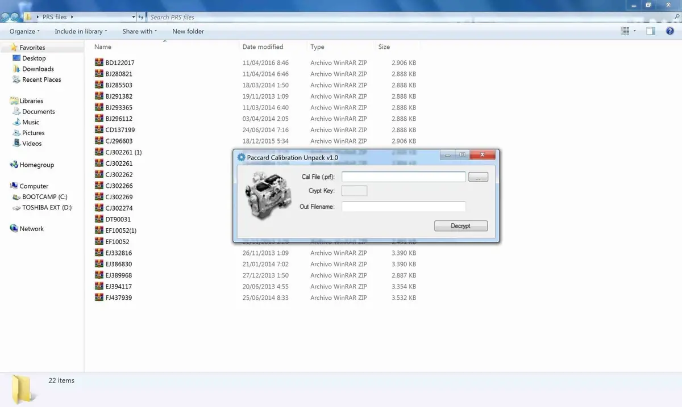Image resolution: width=682 pixels, height=407 pixels.
Task: Select file EF10052(1)
Action: pyautogui.click(x=120, y=230)
